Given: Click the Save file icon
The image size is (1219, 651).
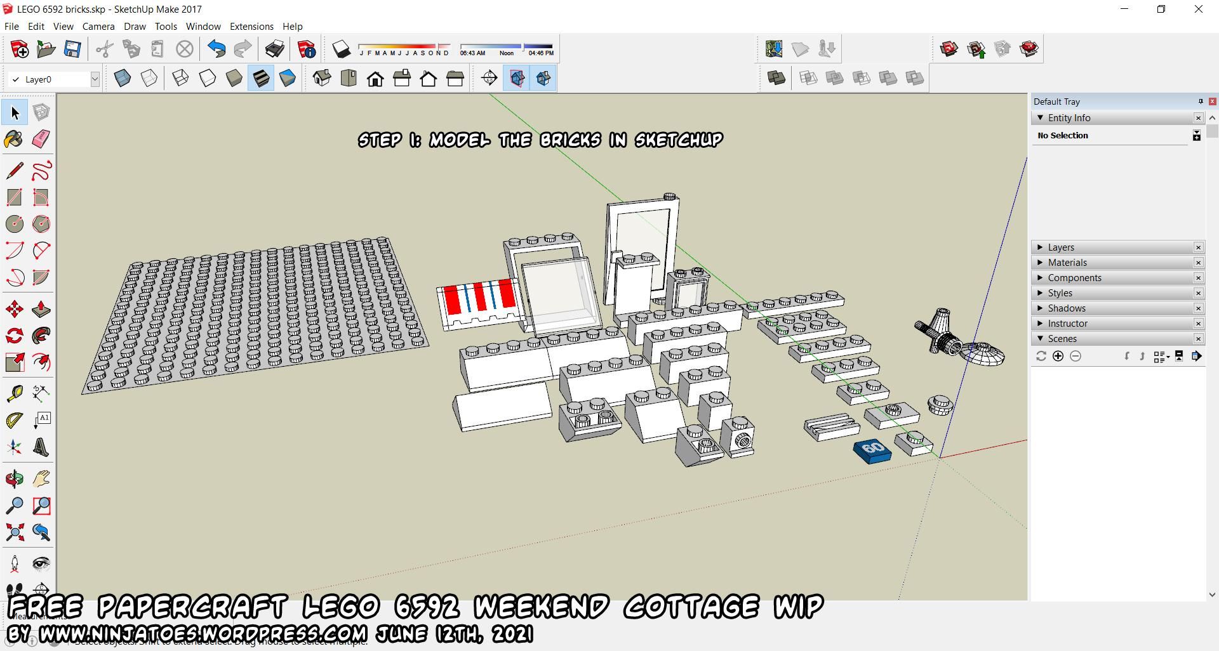Looking at the screenshot, I should pos(72,49).
